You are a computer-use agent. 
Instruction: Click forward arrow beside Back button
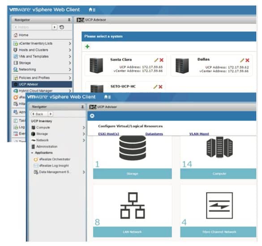(51, 114)
